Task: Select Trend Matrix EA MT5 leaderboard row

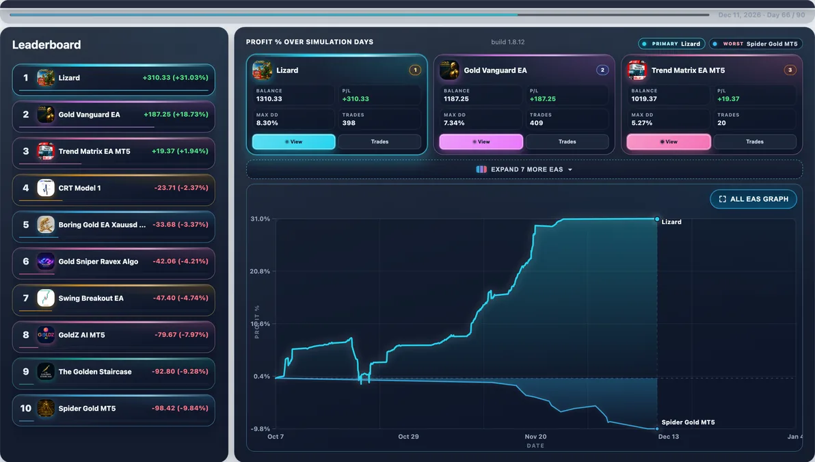Action: pos(113,153)
